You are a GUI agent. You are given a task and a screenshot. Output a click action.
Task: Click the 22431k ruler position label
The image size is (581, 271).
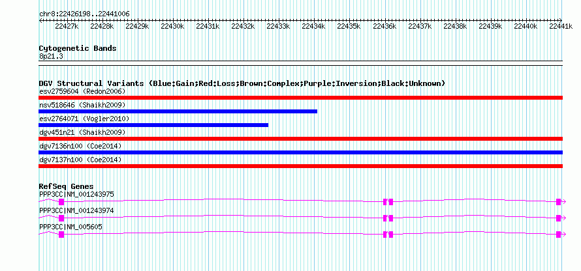(208, 26)
